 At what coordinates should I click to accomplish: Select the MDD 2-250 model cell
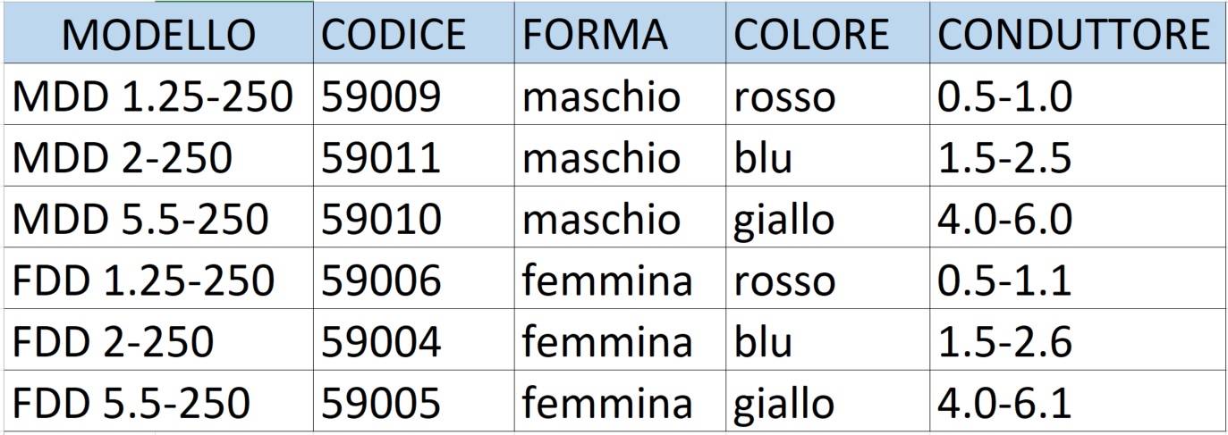[158, 156]
